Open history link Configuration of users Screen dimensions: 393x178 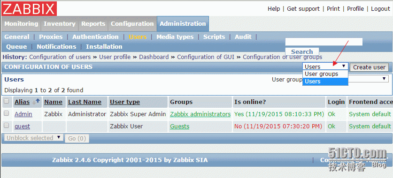coord(60,57)
